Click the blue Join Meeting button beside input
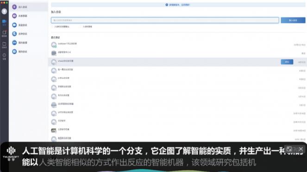The image size is (307, 172). [293, 20]
